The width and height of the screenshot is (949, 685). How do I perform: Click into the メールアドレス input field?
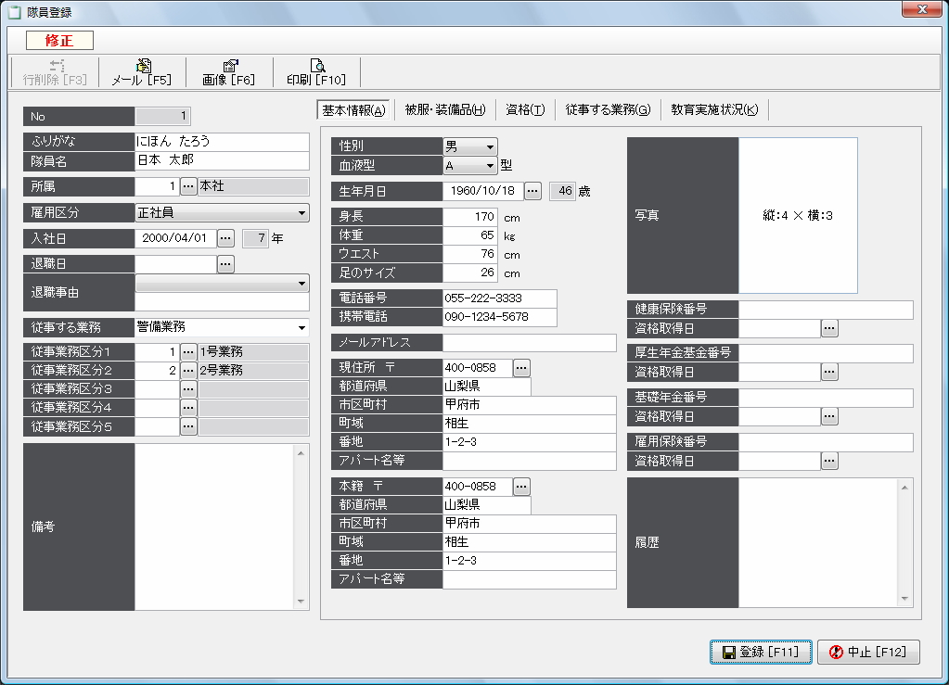(x=529, y=343)
